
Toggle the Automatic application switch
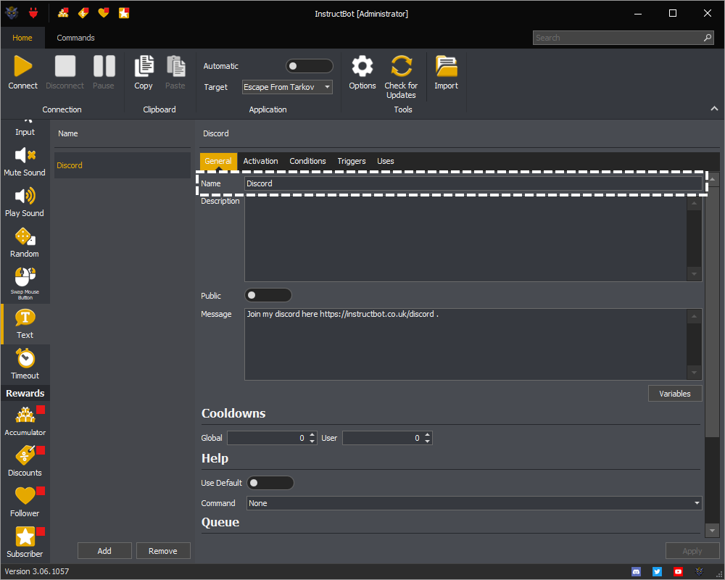[x=309, y=66]
